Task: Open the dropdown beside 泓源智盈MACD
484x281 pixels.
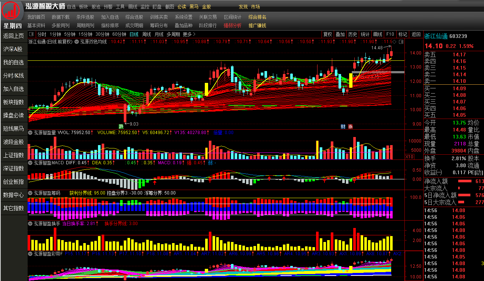Action: coord(31,162)
